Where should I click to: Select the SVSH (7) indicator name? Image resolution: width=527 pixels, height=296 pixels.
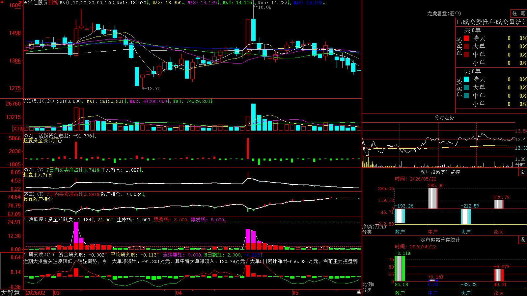click(x=33, y=194)
